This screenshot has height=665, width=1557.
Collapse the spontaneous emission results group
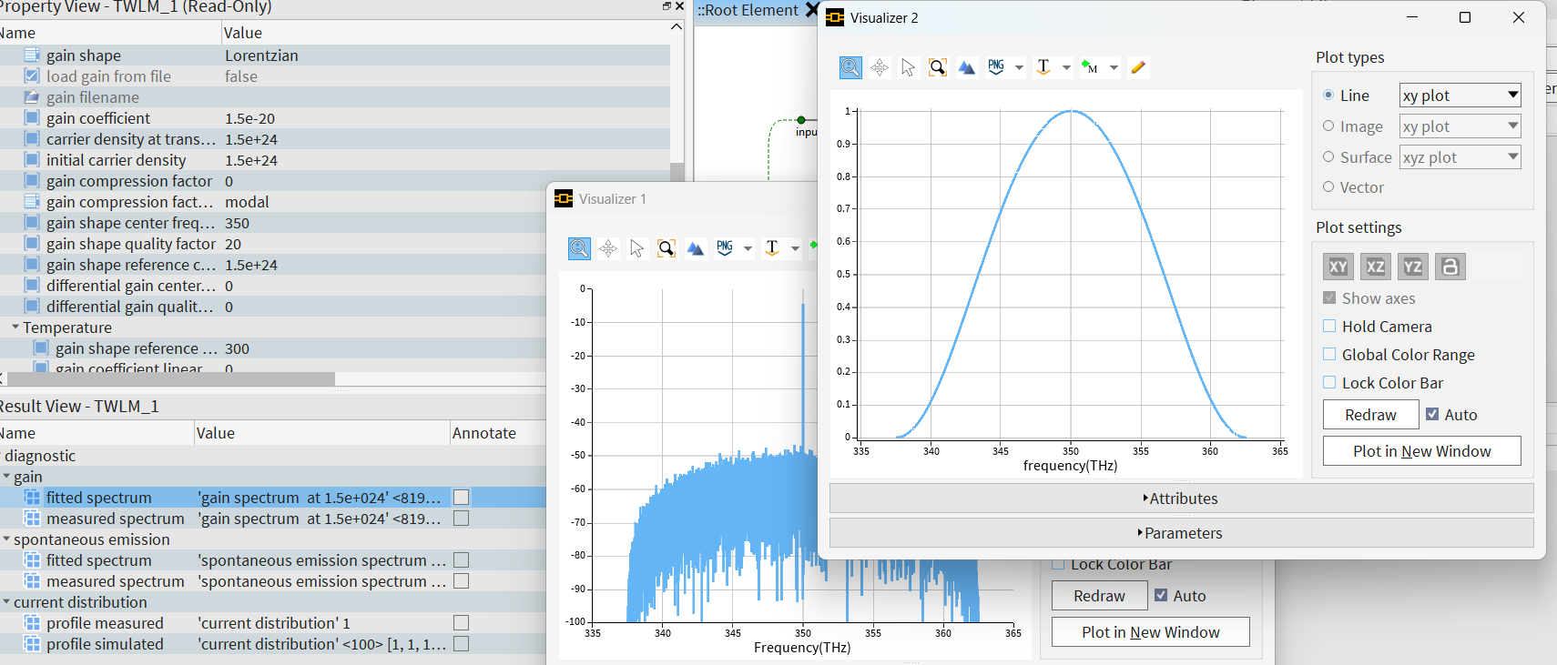(x=6, y=539)
